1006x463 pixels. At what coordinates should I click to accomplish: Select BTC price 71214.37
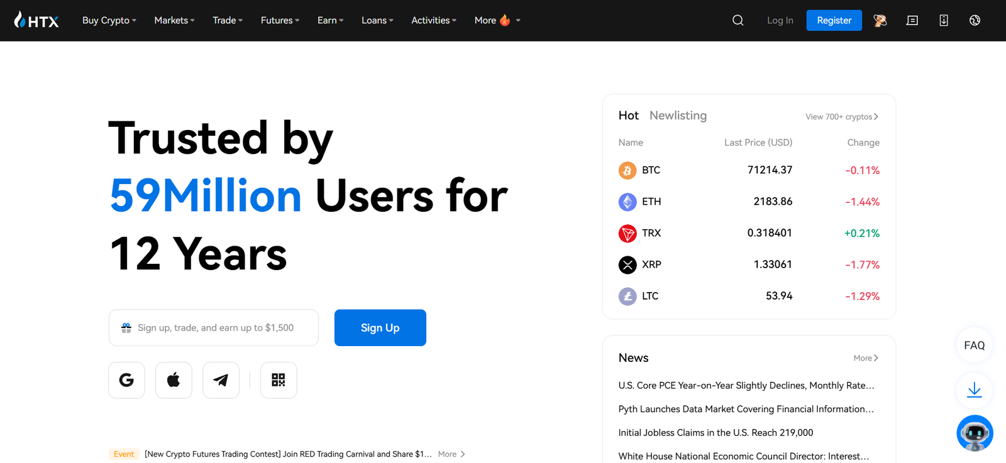[x=770, y=170]
